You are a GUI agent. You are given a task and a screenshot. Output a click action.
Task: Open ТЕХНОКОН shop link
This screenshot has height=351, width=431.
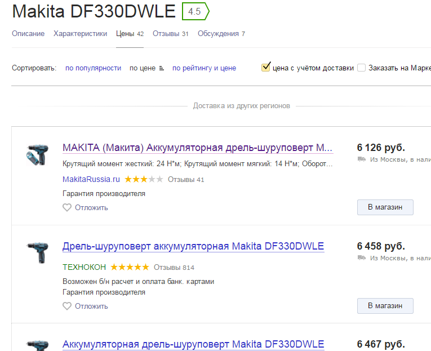pyautogui.click(x=84, y=267)
